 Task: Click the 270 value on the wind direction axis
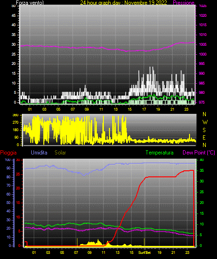(15, 123)
